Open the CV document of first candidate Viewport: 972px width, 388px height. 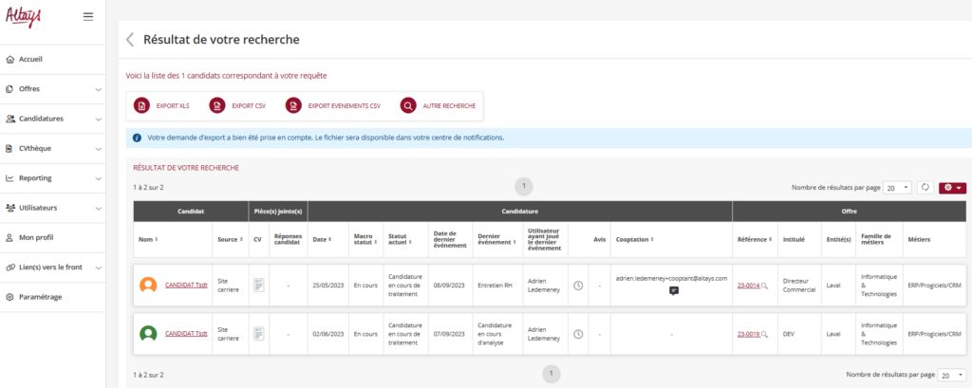[259, 285]
